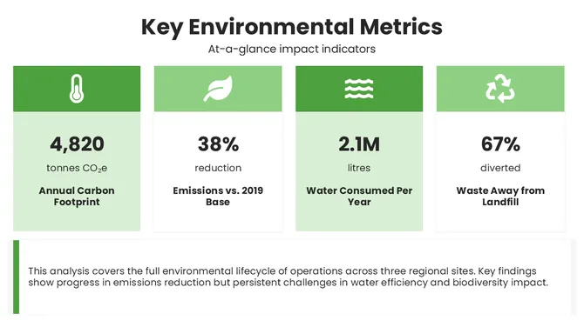Click the 'Emissions vs. 2019 Base' label
This screenshot has width=584, height=327.
218,197
